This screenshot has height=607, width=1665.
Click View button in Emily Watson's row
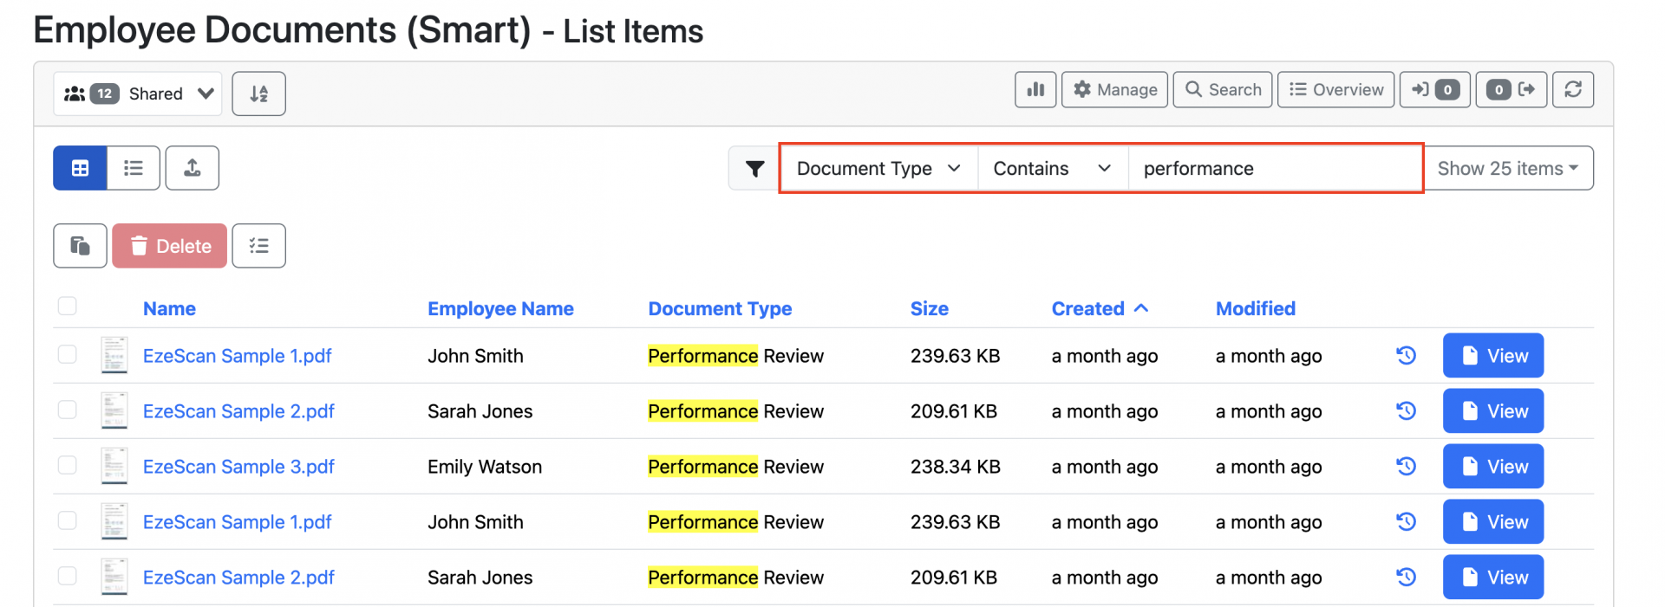pyautogui.click(x=1493, y=466)
